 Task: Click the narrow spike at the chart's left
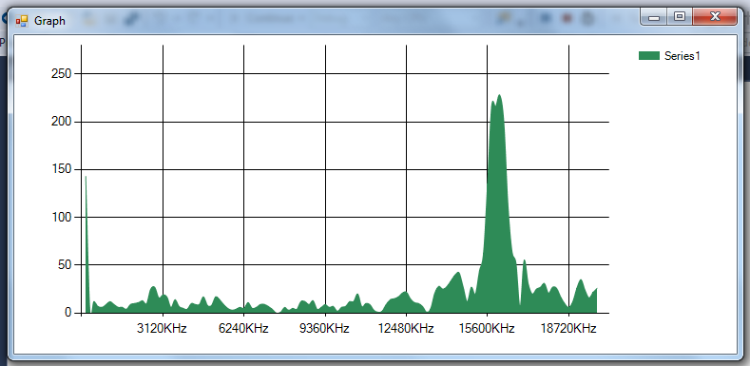pyautogui.click(x=87, y=244)
